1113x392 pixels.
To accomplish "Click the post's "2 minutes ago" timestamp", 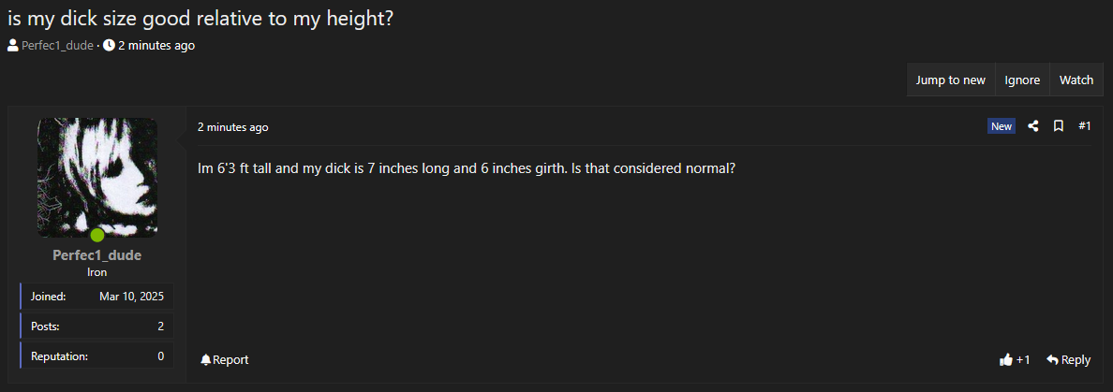I will click(232, 127).
